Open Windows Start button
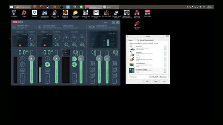 11,7
